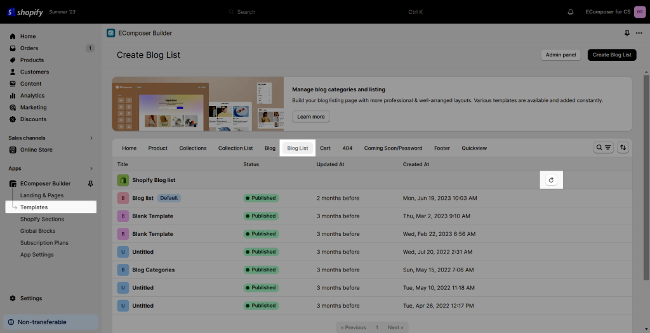Expand the Sales channels section
The height and width of the screenshot is (333, 650).
tap(91, 138)
